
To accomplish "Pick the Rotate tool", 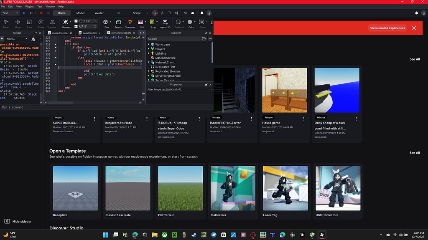I will coord(41,23).
